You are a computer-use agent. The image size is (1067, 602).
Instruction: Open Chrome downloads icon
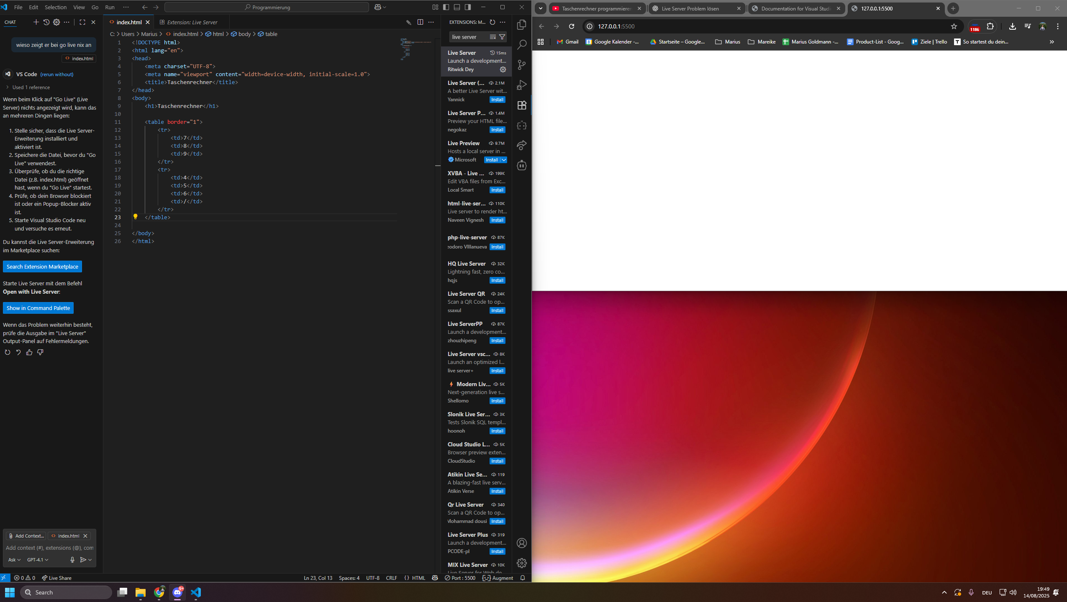pyautogui.click(x=1013, y=26)
